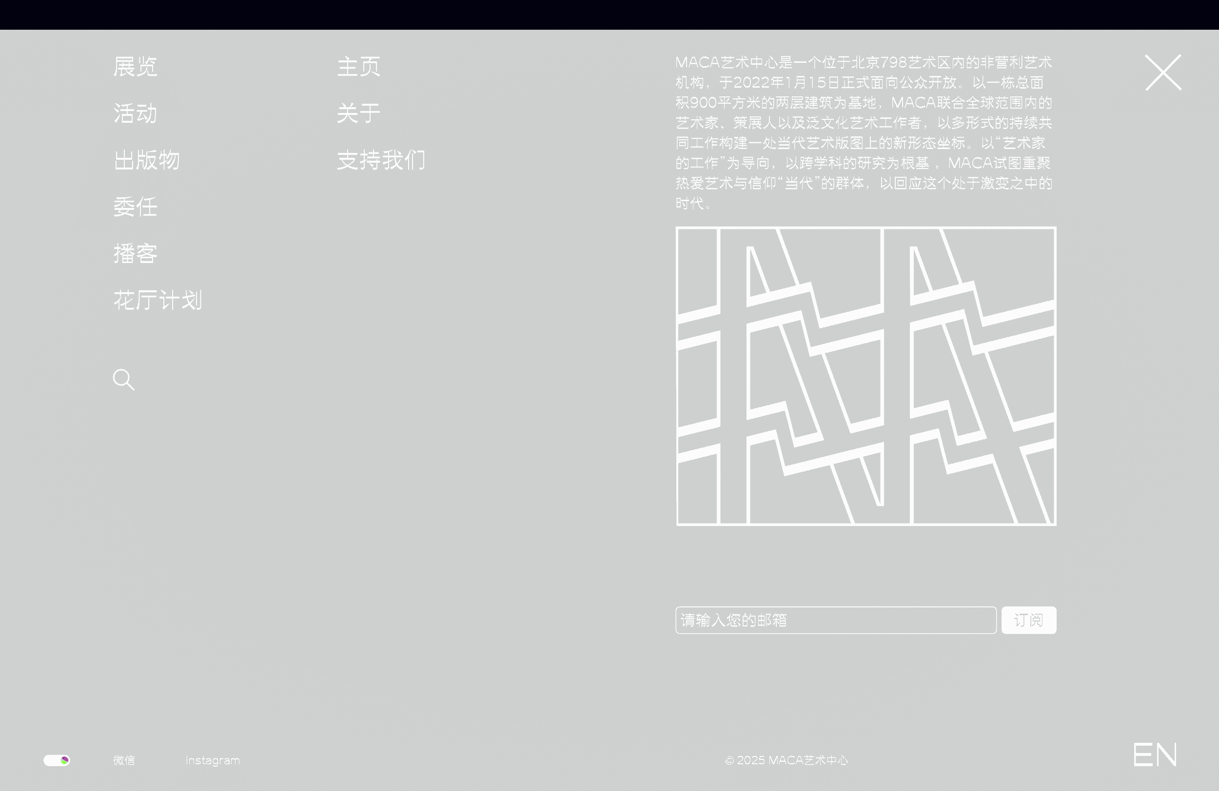Go to 活动 page
Image resolution: width=1219 pixels, height=791 pixels.
coord(135,113)
